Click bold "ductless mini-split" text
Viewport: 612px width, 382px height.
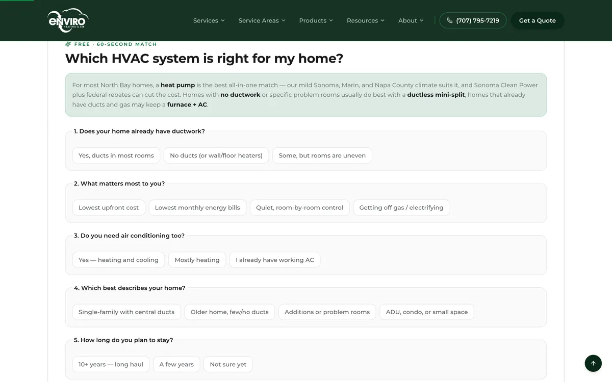pos(436,95)
